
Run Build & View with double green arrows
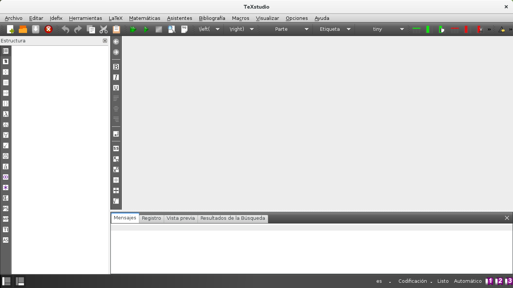point(133,29)
